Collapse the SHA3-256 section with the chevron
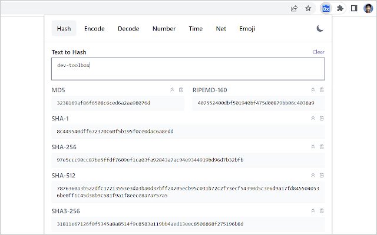 313,210
